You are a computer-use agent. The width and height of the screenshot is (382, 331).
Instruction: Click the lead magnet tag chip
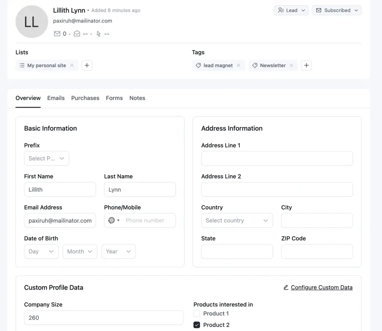point(218,65)
